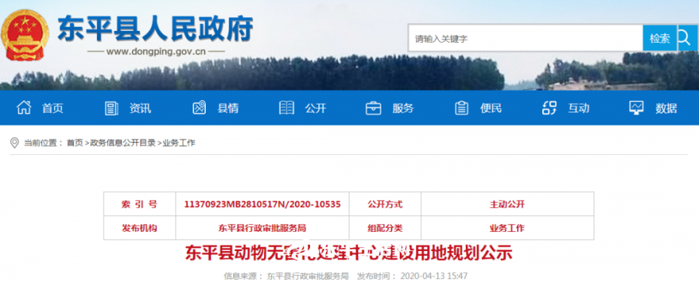
Task: Click the 首页 breadcrumb link
Action: [75, 143]
